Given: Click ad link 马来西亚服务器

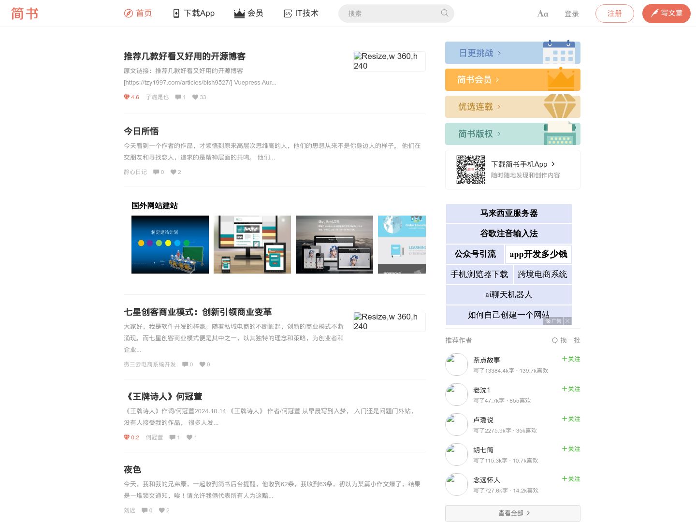Looking at the screenshot, I should [509, 214].
